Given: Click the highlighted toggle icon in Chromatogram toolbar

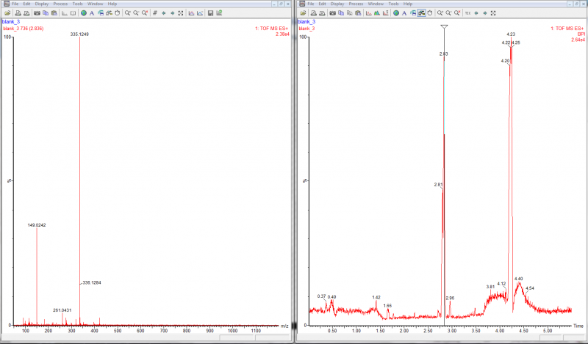Looking at the screenshot, I should 421,13.
